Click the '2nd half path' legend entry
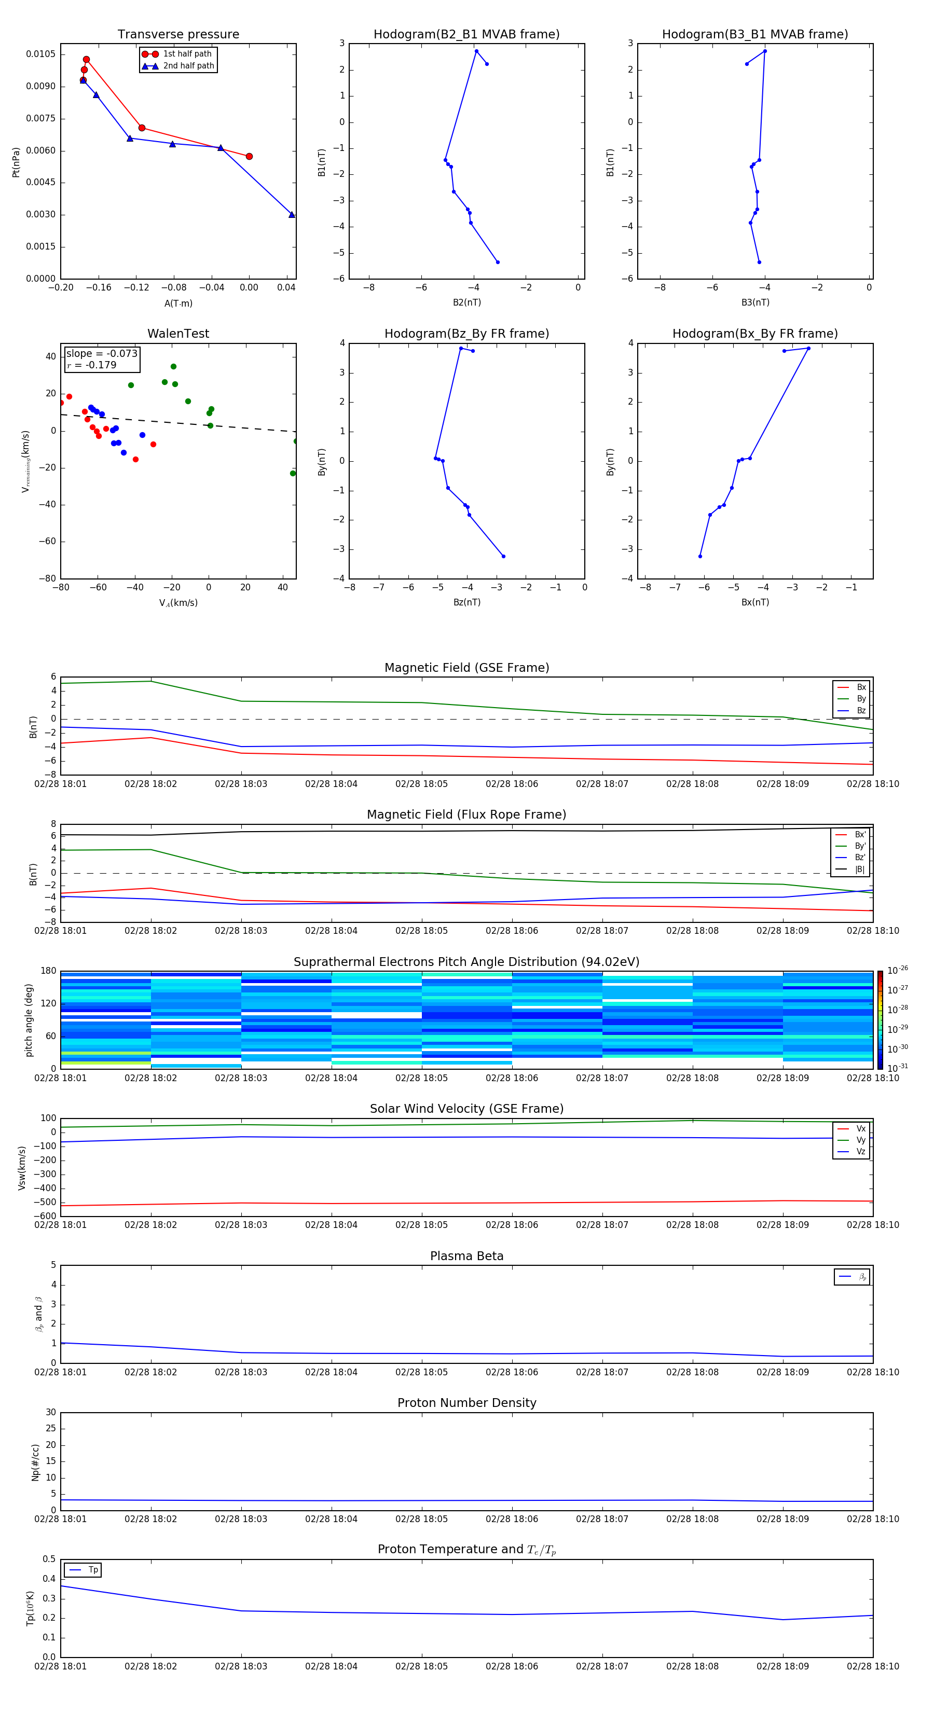The width and height of the screenshot is (934, 1712). 178,66
